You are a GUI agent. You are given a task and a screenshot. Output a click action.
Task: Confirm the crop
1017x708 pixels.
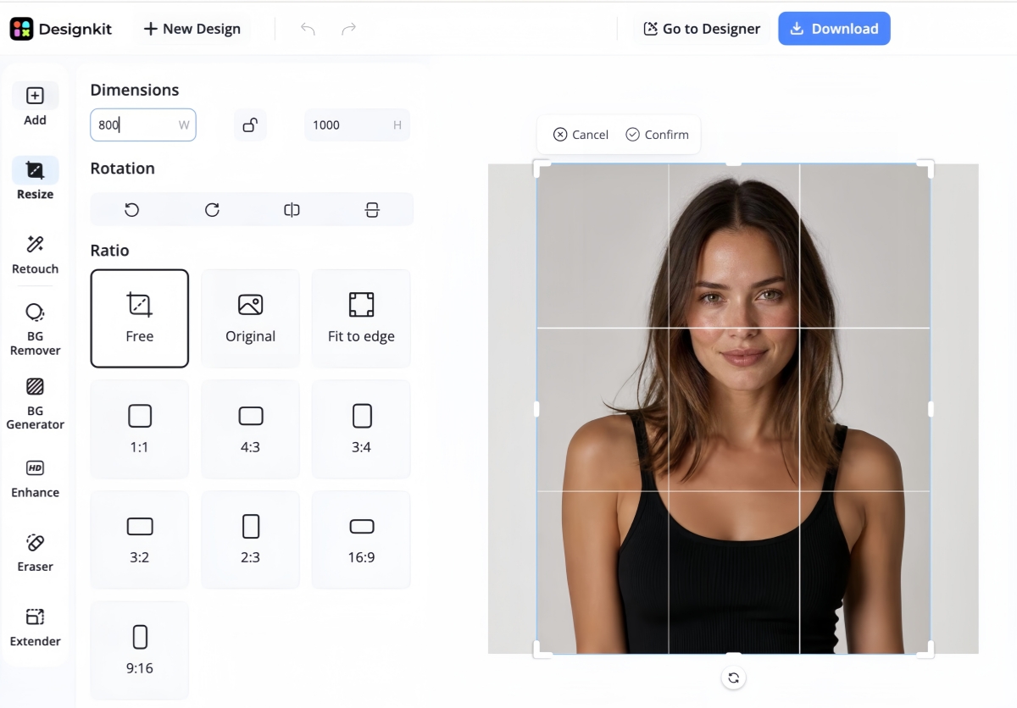click(657, 135)
